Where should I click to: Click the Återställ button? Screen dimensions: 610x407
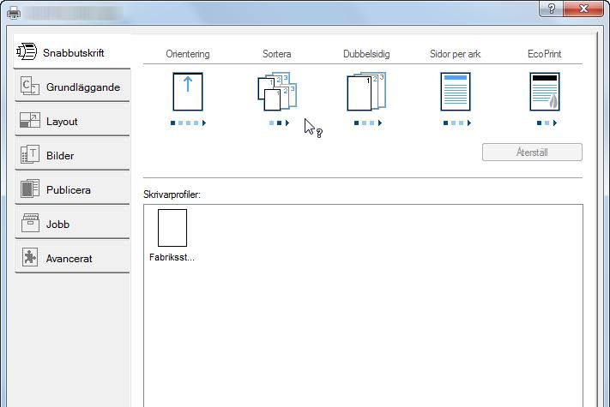[x=532, y=153]
